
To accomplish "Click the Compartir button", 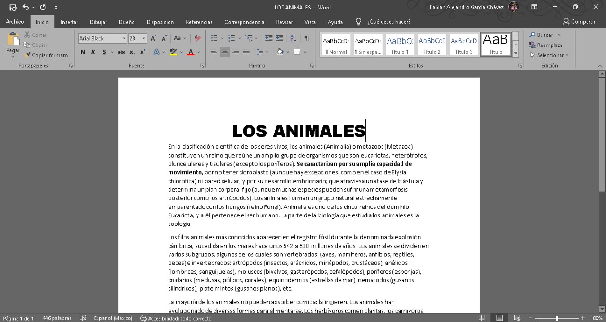I will tap(579, 22).
